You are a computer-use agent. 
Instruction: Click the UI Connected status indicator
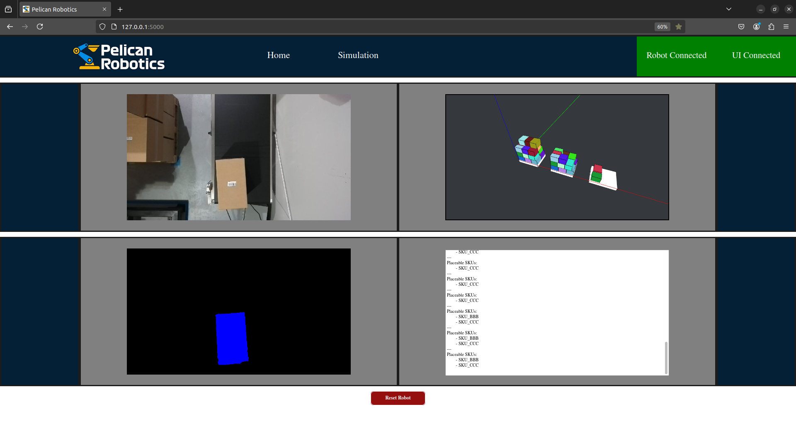[756, 56]
